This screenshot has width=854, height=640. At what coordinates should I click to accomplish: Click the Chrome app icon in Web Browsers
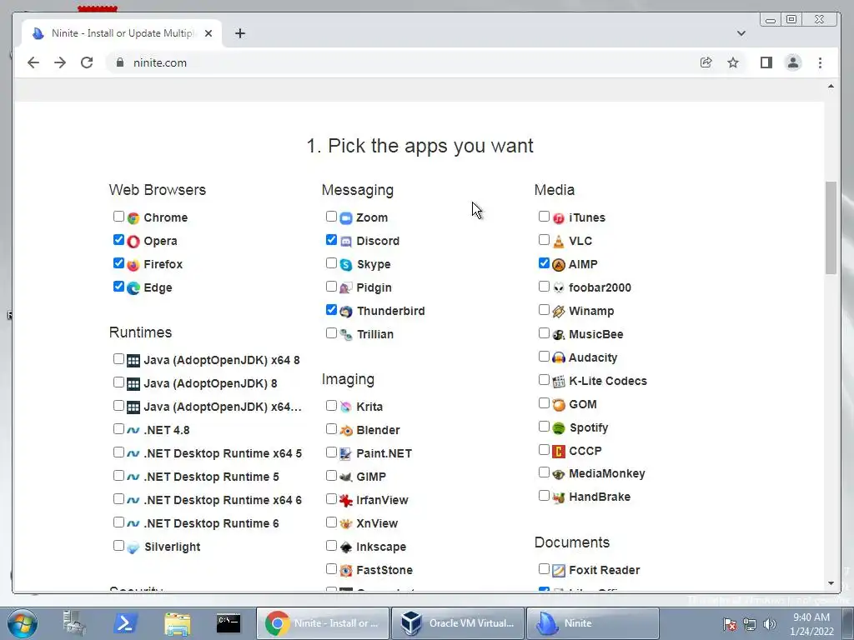click(133, 218)
